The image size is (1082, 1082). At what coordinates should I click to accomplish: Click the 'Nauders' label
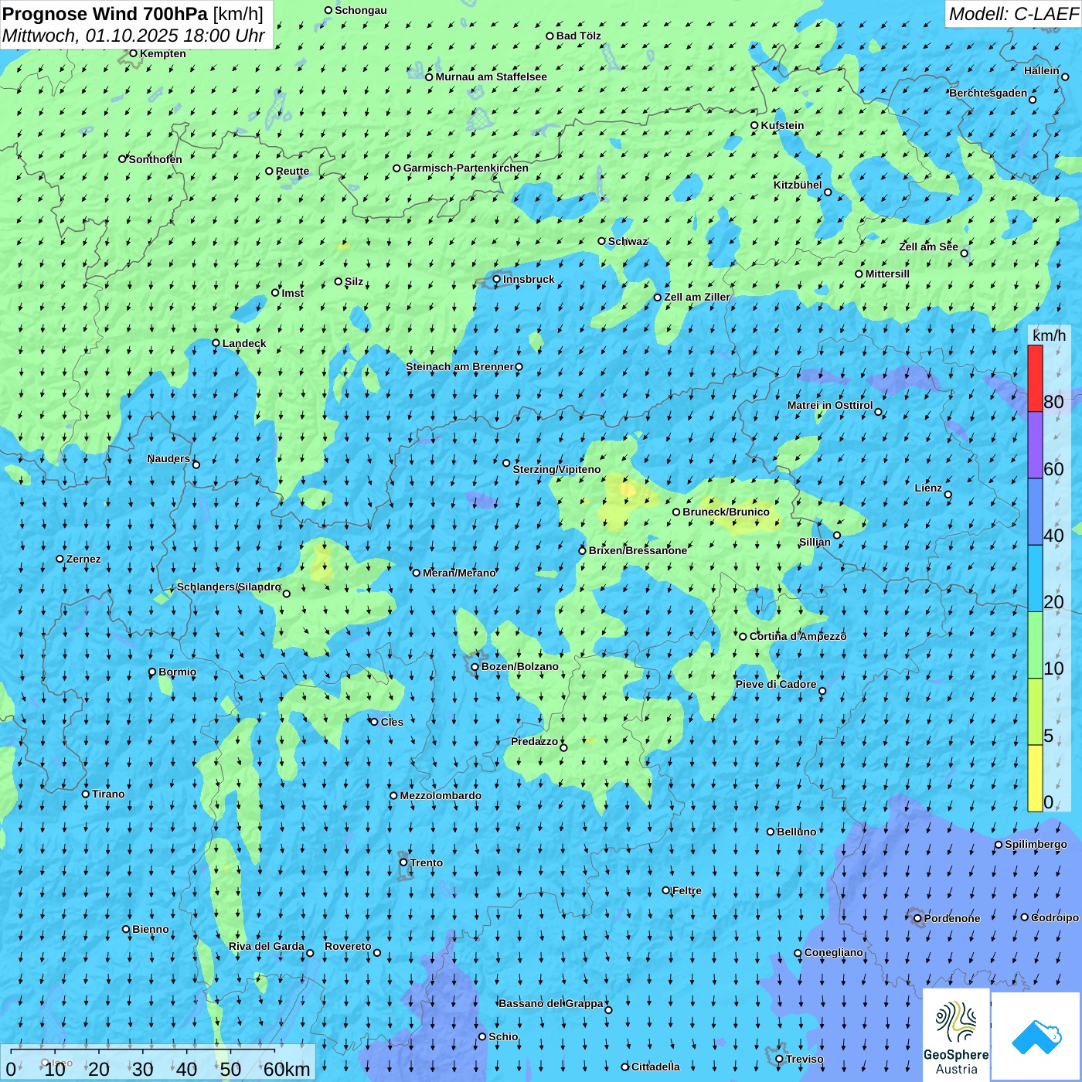point(168,458)
